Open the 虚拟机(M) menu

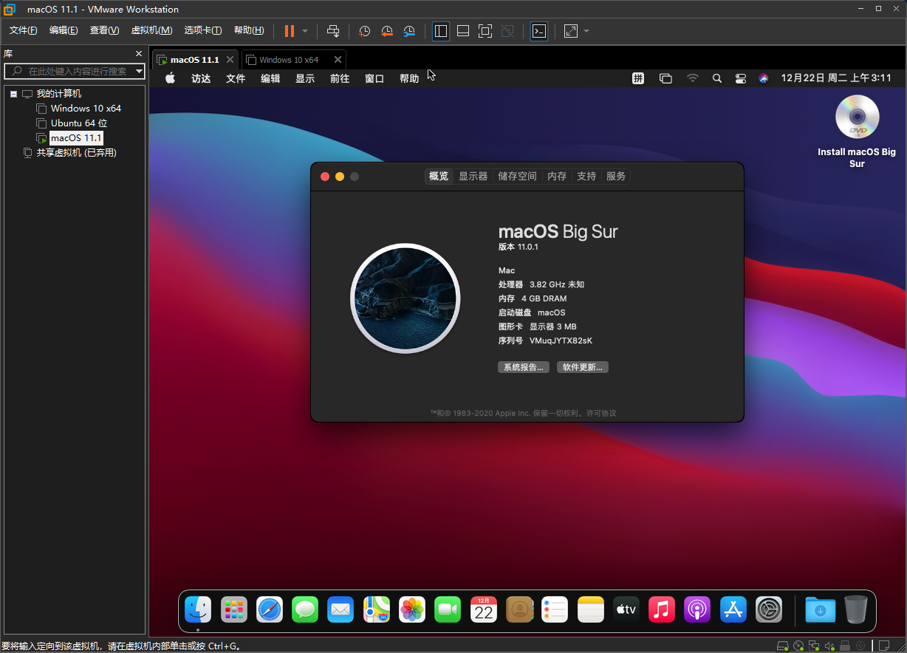[151, 30]
